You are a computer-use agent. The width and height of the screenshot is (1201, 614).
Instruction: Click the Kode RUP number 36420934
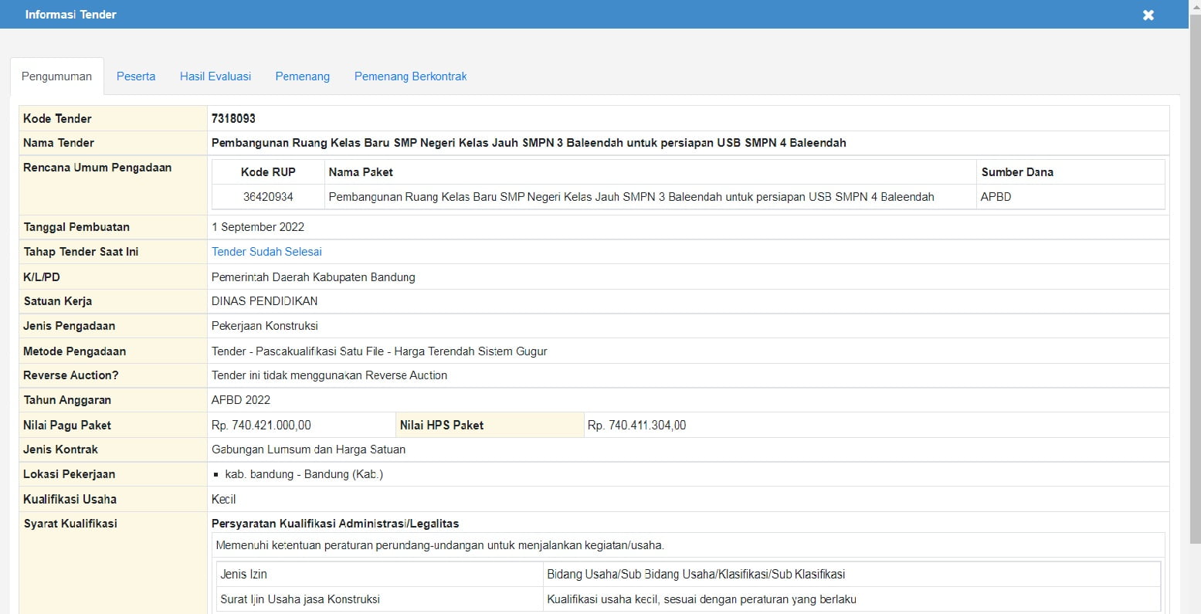(268, 197)
